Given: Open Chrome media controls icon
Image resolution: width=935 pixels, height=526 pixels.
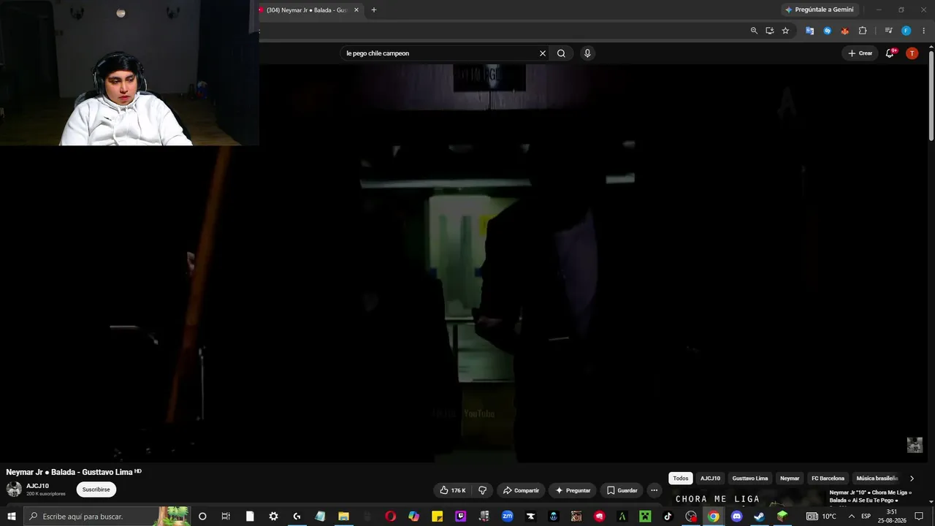Looking at the screenshot, I should tap(888, 31).
